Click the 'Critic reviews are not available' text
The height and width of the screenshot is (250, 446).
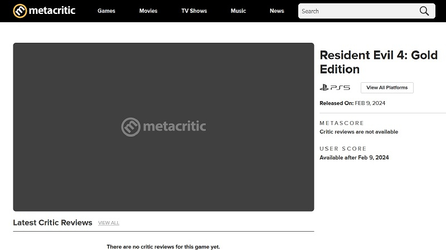[x=358, y=132]
